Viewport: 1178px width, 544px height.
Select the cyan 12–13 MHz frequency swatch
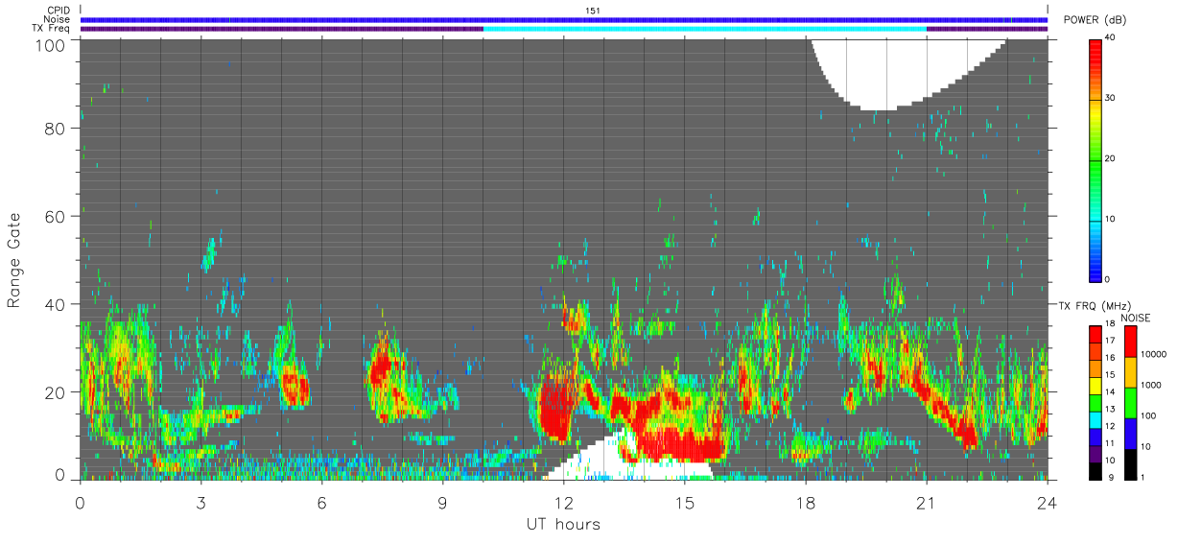click(x=1096, y=420)
